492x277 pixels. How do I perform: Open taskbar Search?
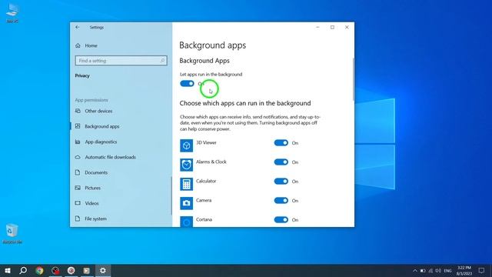[23, 270]
